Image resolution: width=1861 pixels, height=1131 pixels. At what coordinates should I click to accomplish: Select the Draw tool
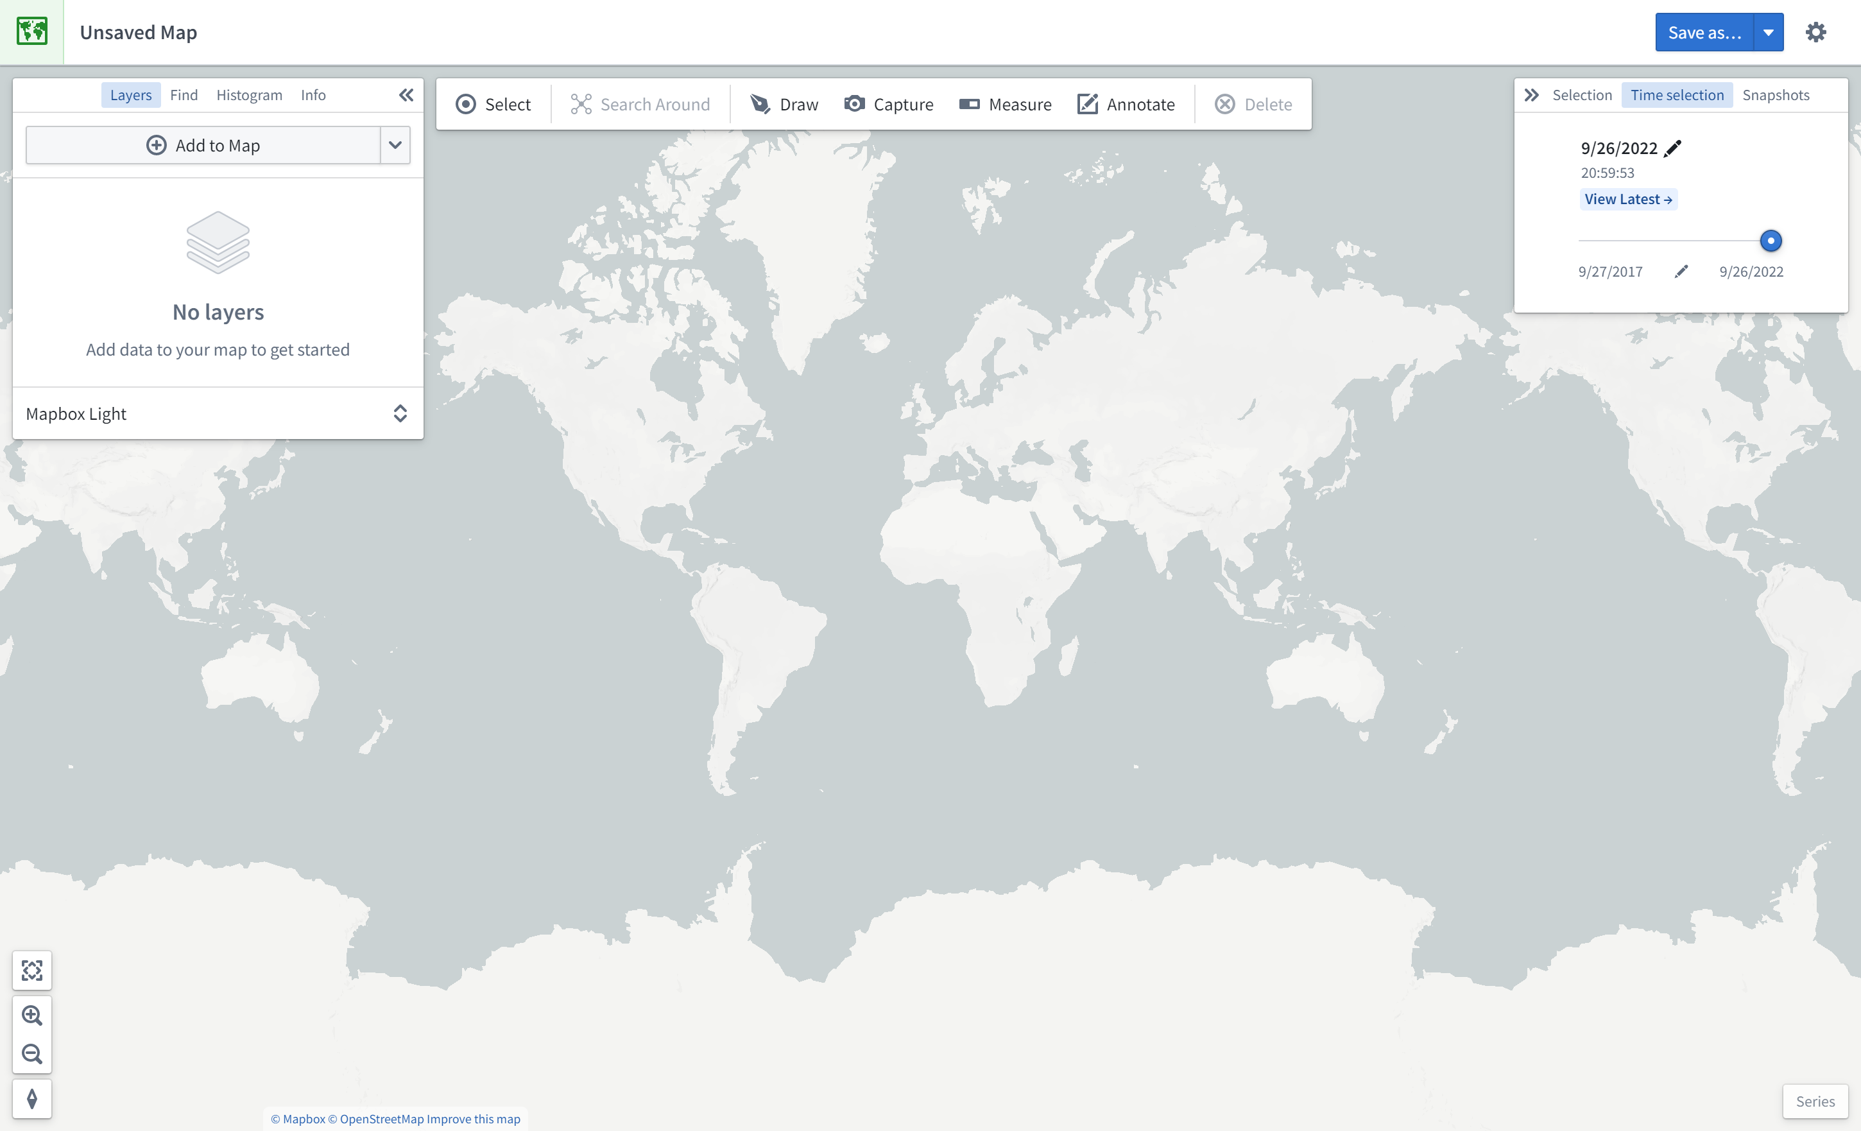[783, 104]
